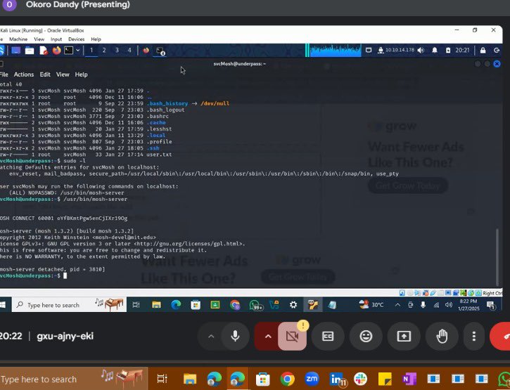The height and width of the screenshot is (390, 510).
Task: Show hidden tray icons in shared taskbar
Action: (x=397, y=305)
